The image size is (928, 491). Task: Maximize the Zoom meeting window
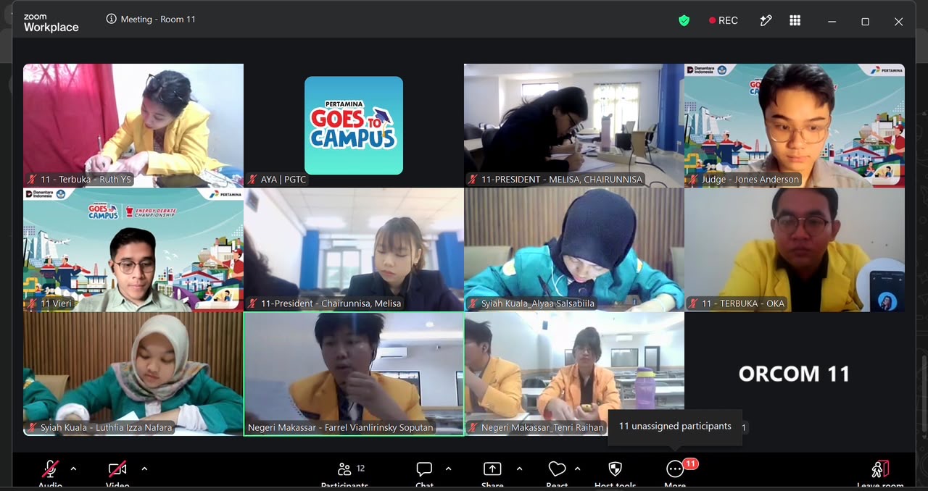point(865,22)
